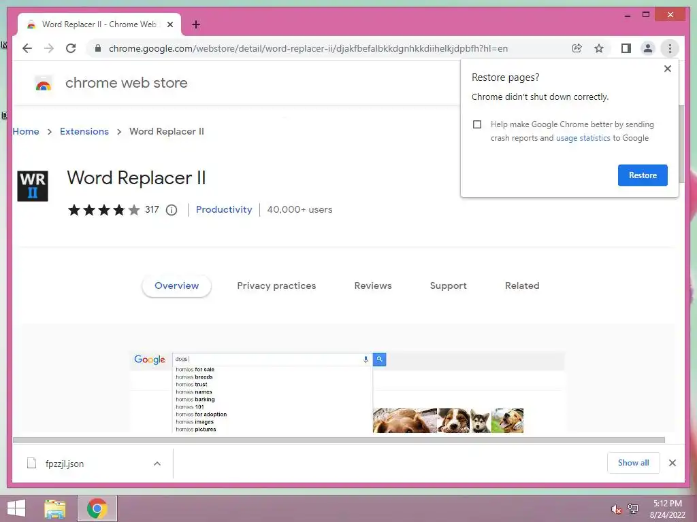Select the Word Replacer II browser tab
This screenshot has width=697, height=522.
click(x=99, y=24)
